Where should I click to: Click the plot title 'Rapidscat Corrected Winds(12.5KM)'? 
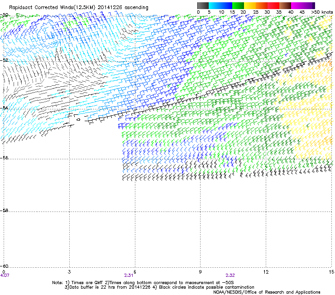52,8
